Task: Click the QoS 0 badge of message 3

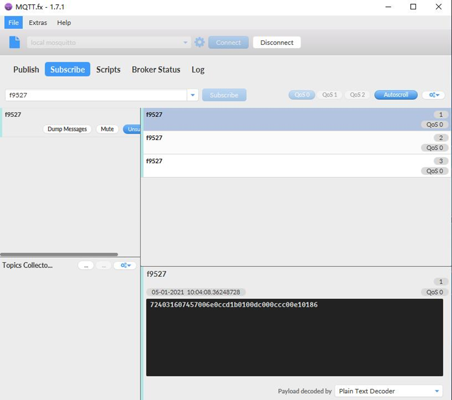Action: point(434,171)
